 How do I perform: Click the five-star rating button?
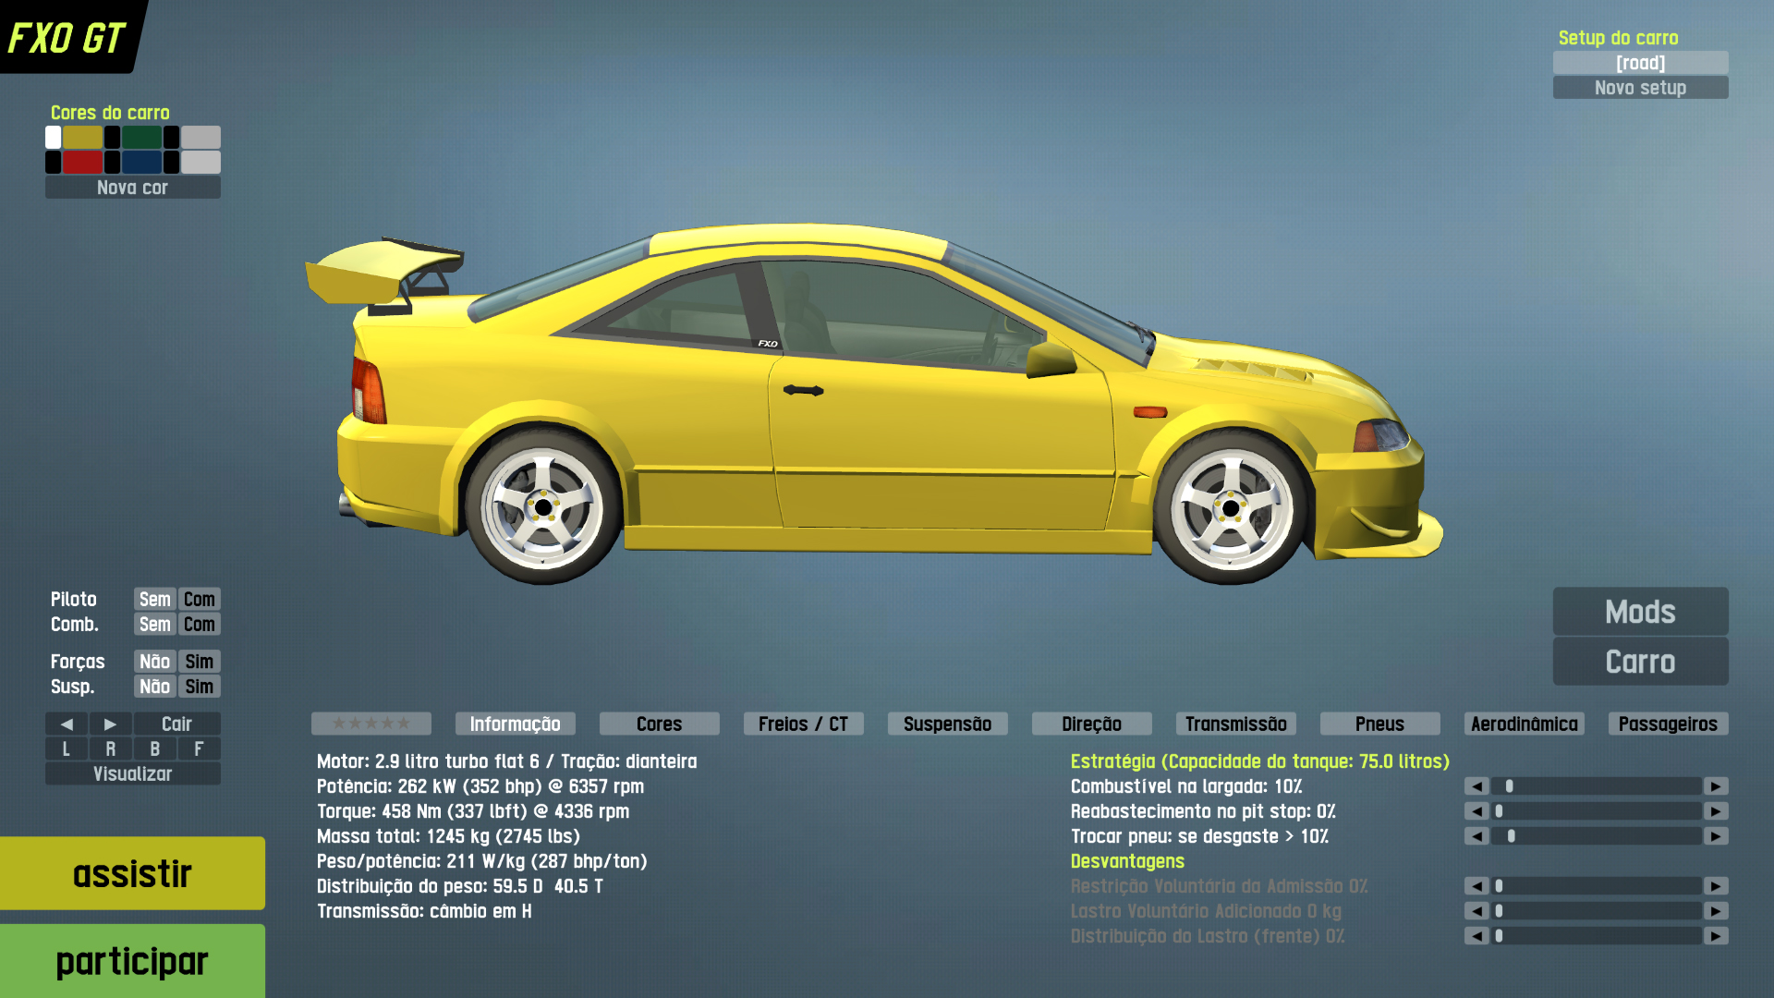coord(371,724)
